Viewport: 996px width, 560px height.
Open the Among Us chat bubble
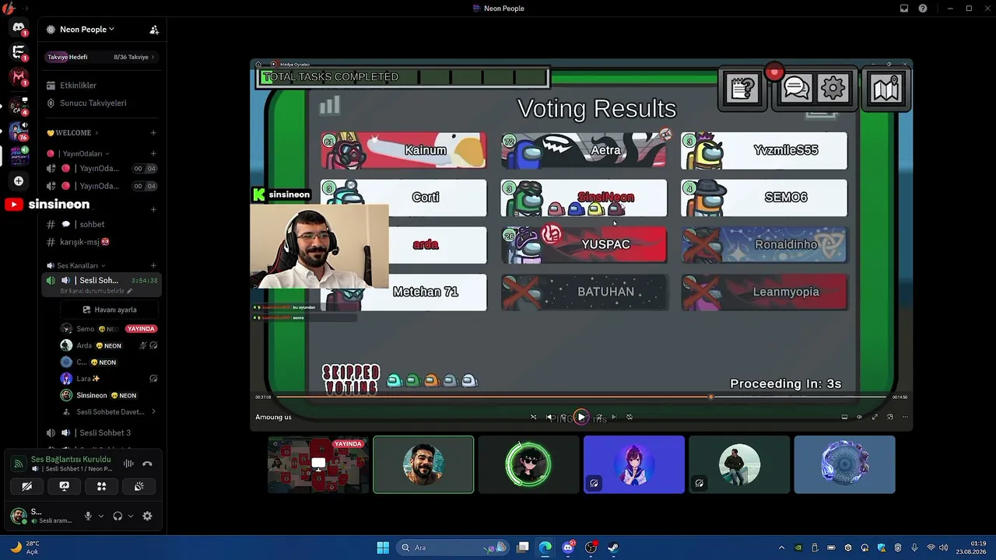pyautogui.click(x=796, y=88)
